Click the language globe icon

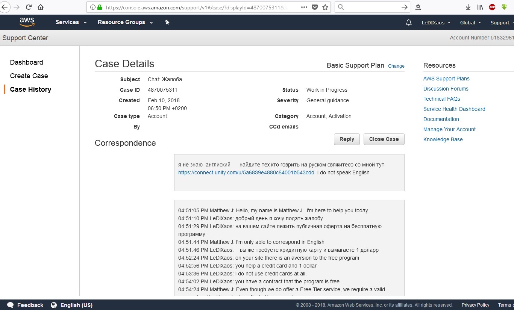[x=54, y=305]
